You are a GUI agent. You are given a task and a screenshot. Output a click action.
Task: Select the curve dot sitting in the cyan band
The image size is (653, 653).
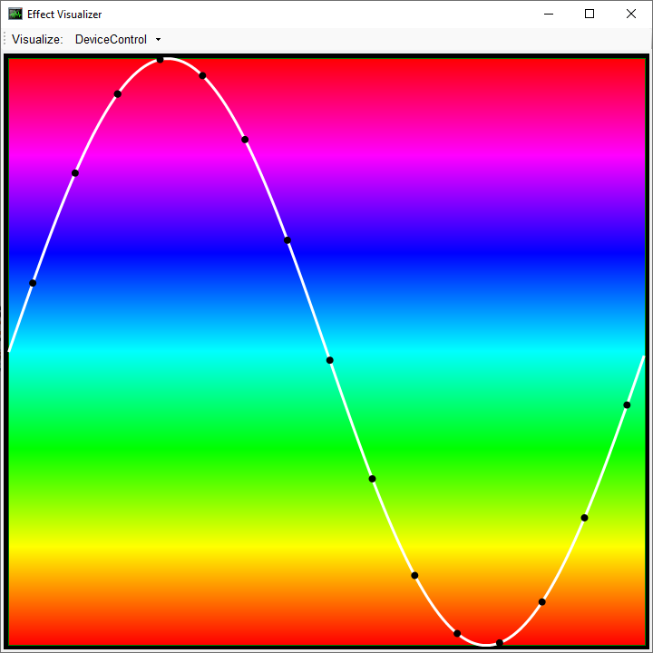[x=330, y=360]
